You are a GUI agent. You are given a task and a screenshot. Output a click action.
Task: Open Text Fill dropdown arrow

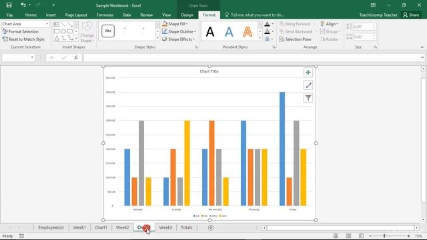coord(273,24)
